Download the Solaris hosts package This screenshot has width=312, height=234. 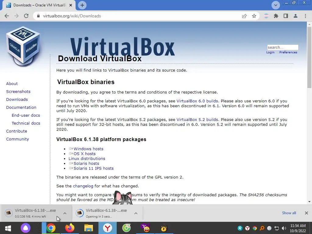[x=86, y=164]
